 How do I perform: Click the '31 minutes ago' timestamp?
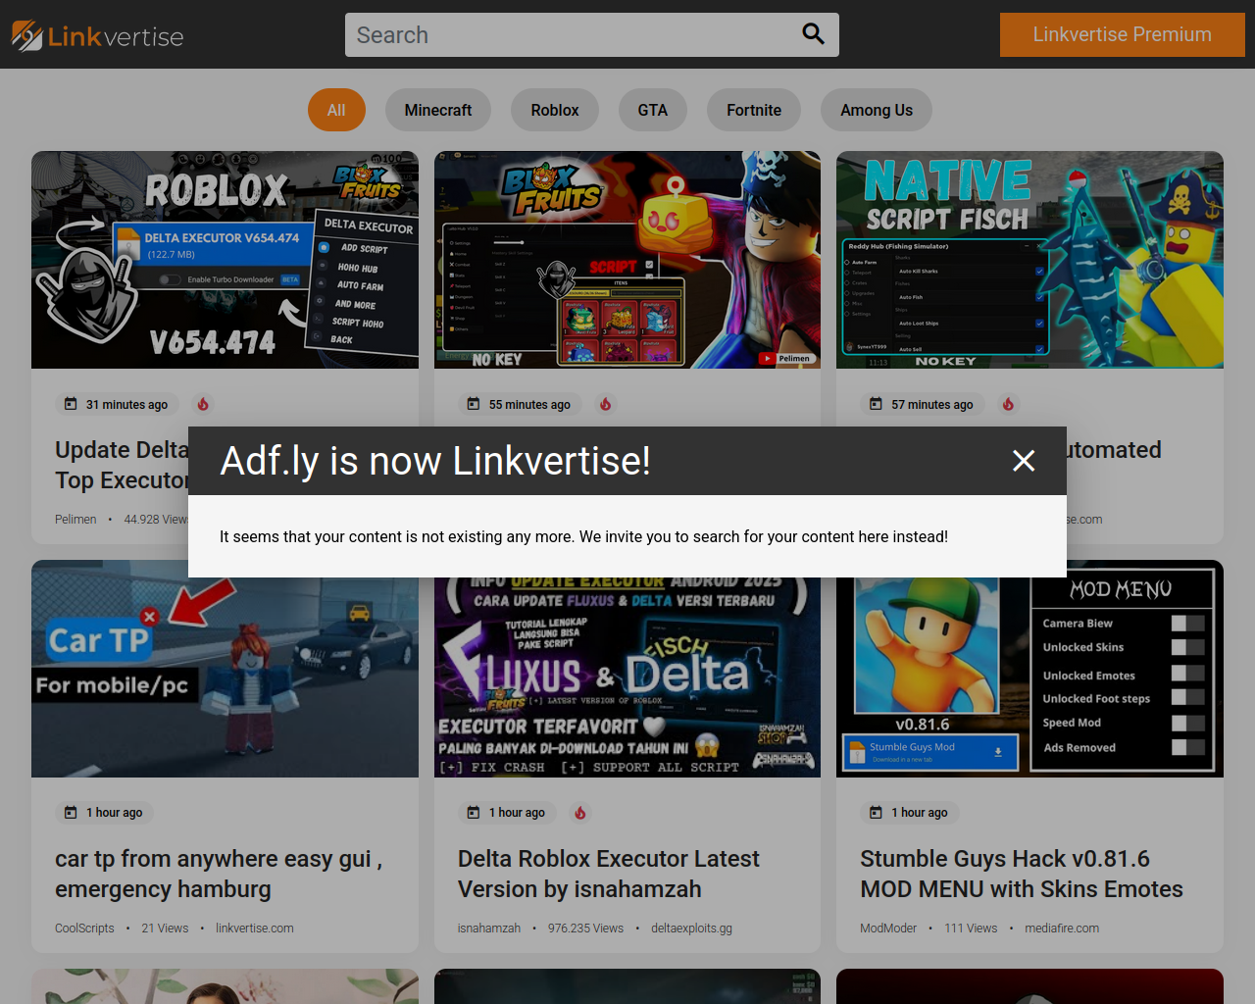click(x=126, y=404)
